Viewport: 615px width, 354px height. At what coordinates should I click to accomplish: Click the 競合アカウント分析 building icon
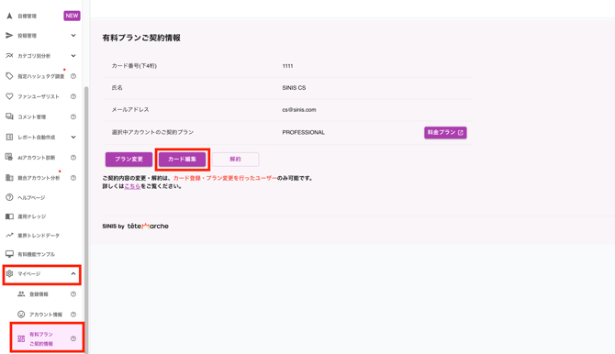coord(9,178)
